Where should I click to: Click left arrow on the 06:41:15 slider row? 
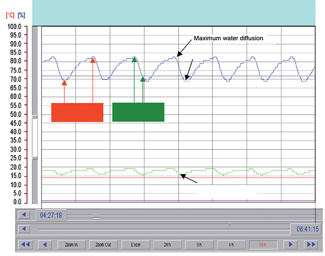tap(24, 229)
